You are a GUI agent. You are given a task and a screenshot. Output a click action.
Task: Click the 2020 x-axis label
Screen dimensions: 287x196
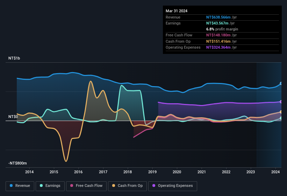[177, 172]
